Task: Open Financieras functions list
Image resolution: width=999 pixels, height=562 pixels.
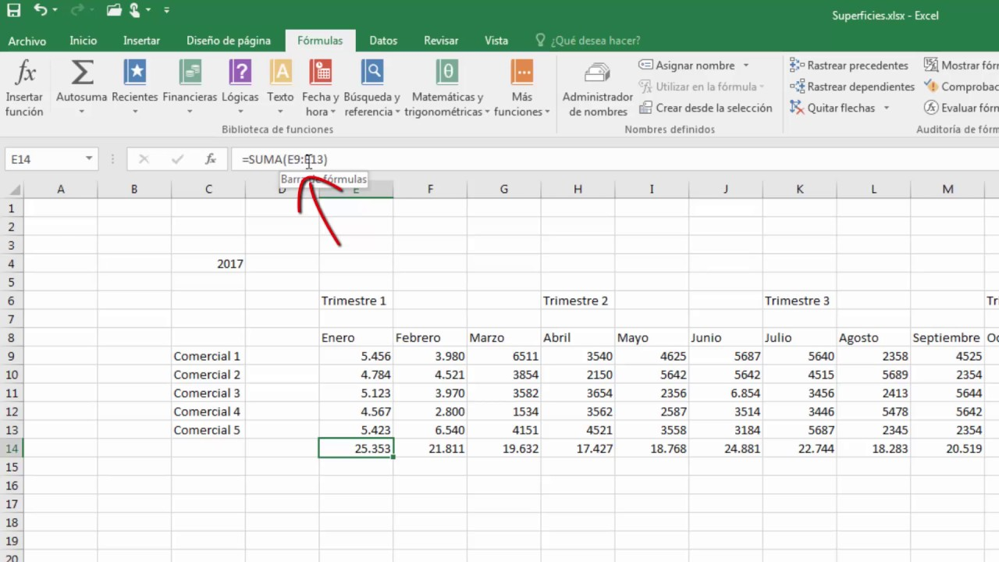Action: pos(190,89)
